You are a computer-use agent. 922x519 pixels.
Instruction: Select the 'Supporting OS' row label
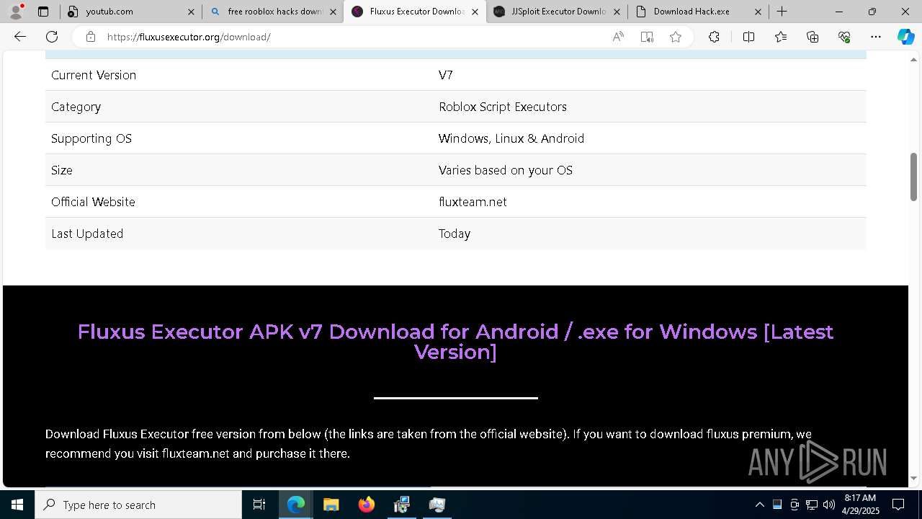(91, 138)
